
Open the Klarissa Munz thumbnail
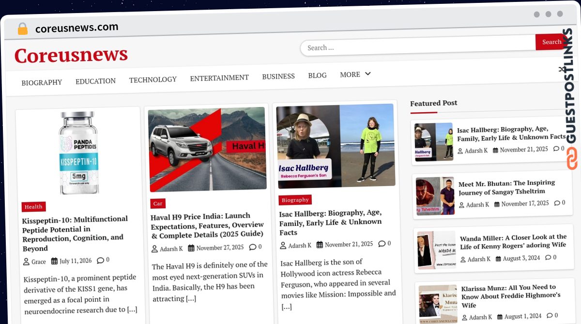pos(438,304)
